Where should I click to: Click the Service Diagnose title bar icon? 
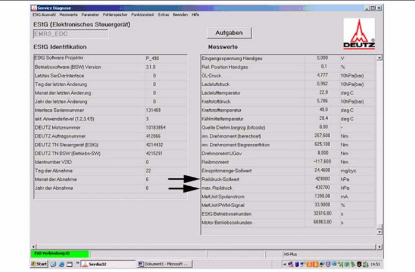click(x=34, y=8)
